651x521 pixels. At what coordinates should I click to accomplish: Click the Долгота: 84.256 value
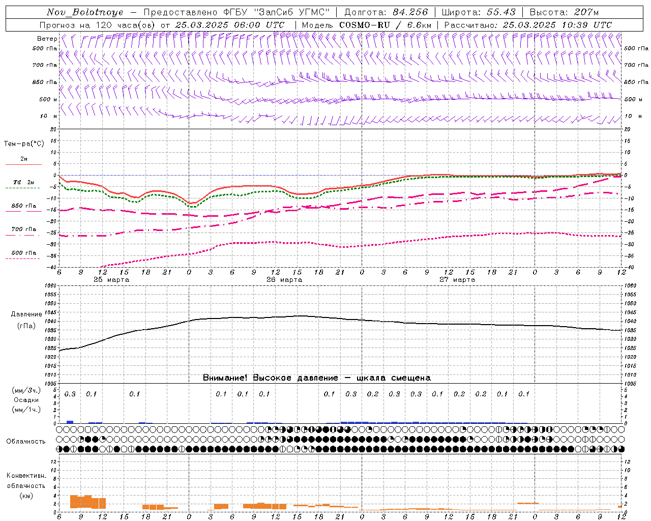pyautogui.click(x=386, y=12)
